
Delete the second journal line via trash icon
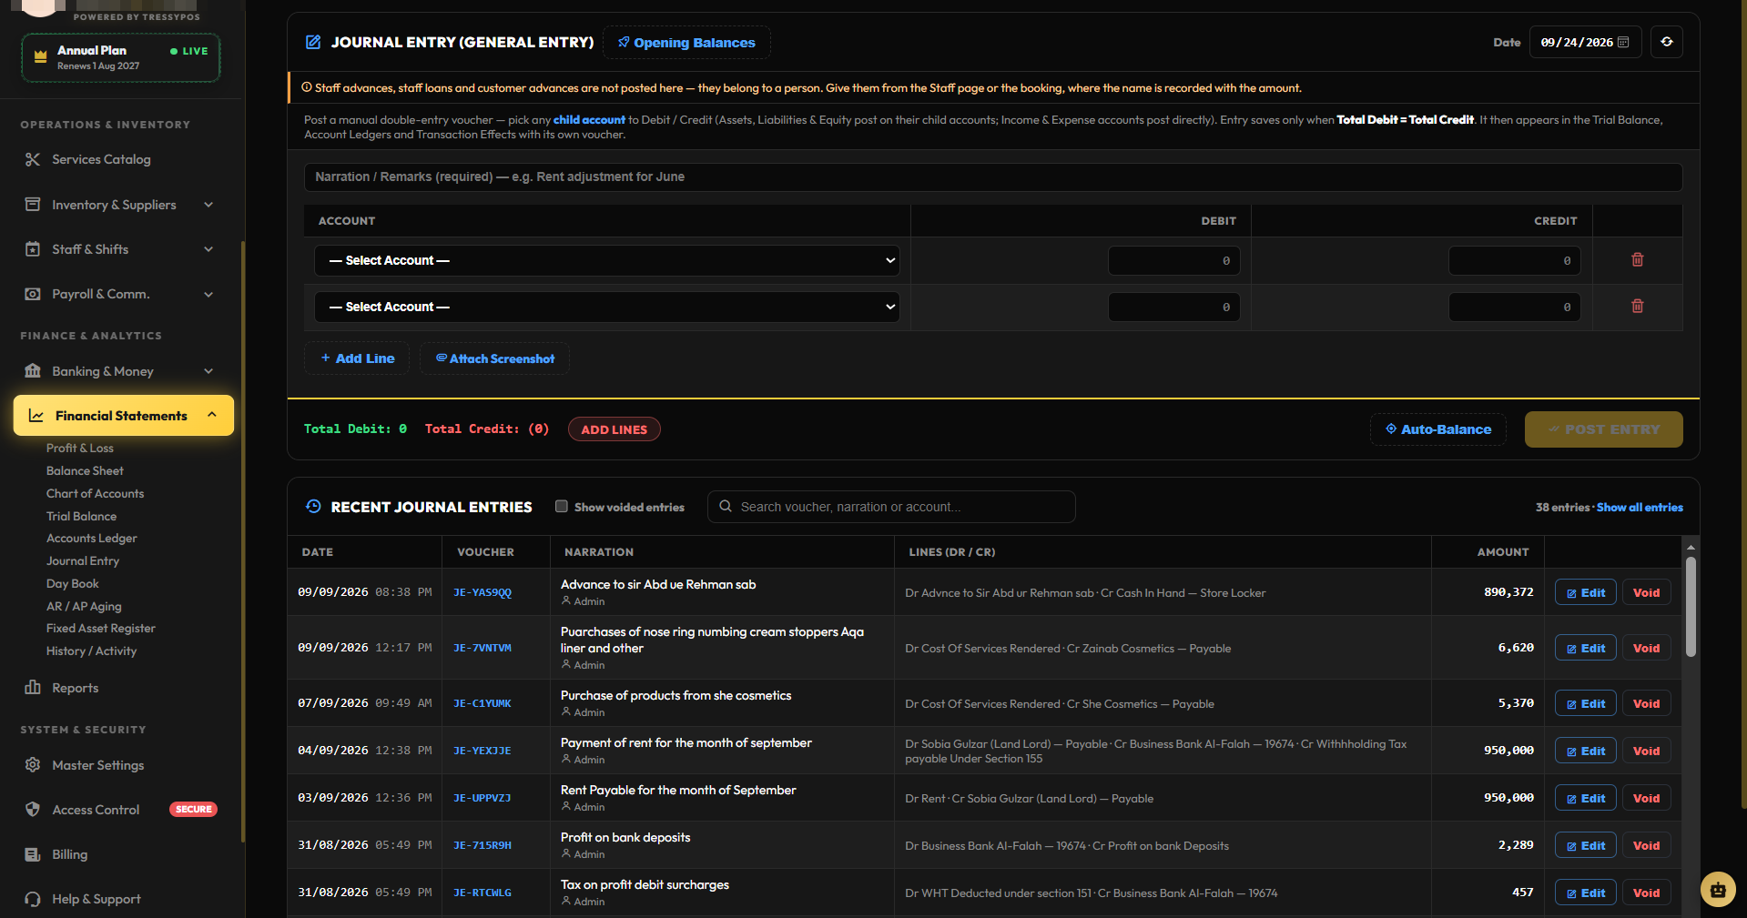click(1637, 307)
